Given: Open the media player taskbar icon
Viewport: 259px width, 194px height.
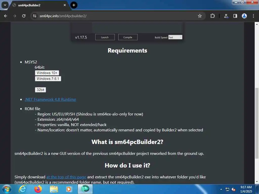Looking at the screenshot, I should [x=69, y=189].
